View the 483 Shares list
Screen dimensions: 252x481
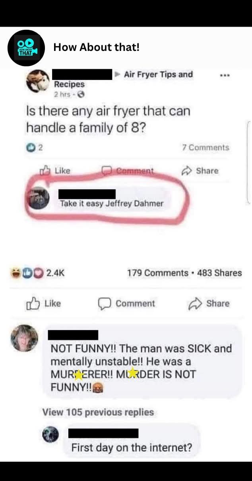point(219,273)
